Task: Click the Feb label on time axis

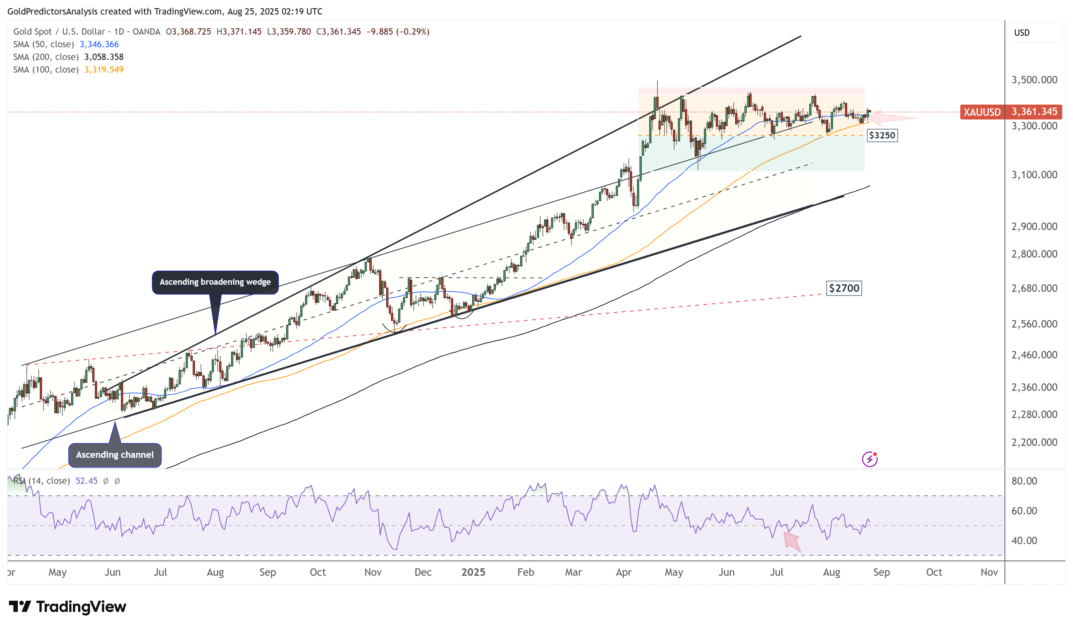Action: point(525,572)
